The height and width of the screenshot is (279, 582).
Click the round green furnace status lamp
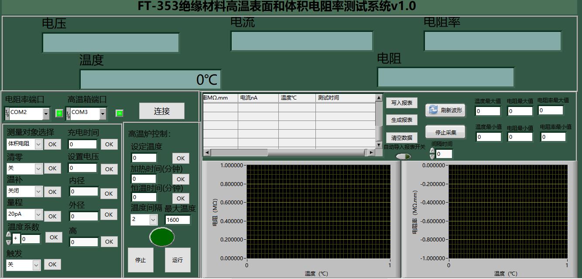162,237
